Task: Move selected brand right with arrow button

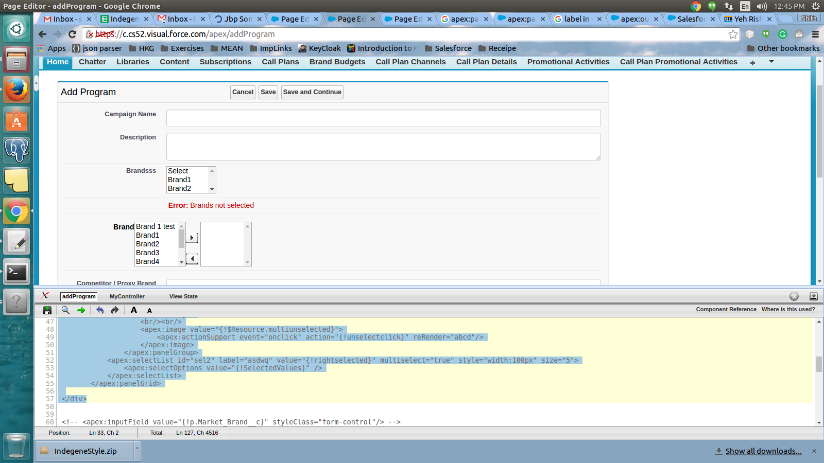Action: point(192,238)
